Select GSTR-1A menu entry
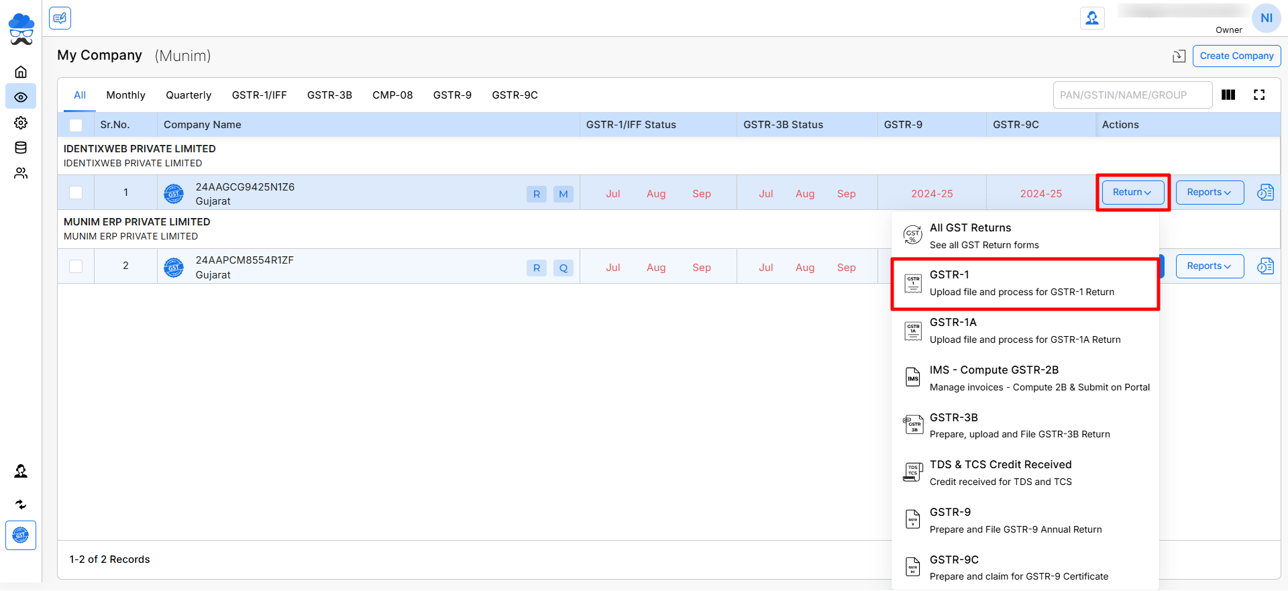Image resolution: width=1288 pixels, height=591 pixels. tap(1025, 331)
